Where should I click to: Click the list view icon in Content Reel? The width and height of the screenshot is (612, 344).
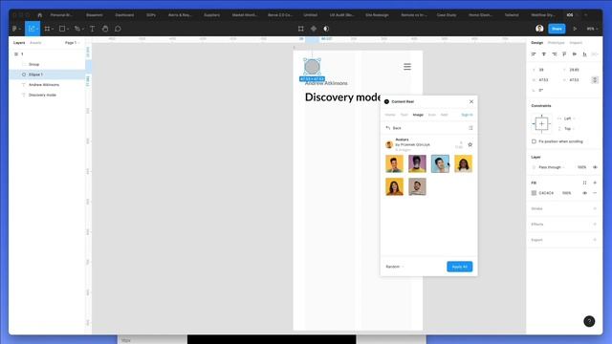point(470,128)
